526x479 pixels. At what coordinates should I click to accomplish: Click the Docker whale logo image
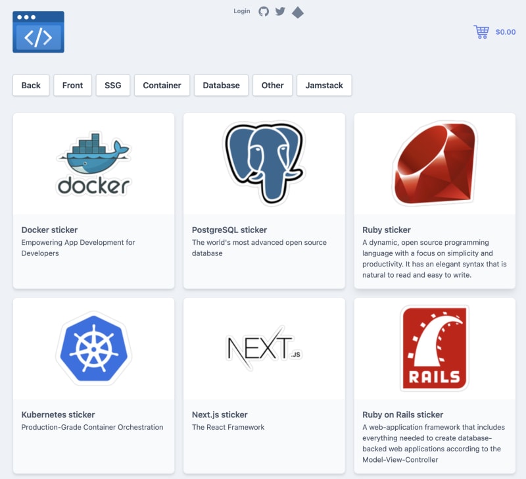(93, 164)
